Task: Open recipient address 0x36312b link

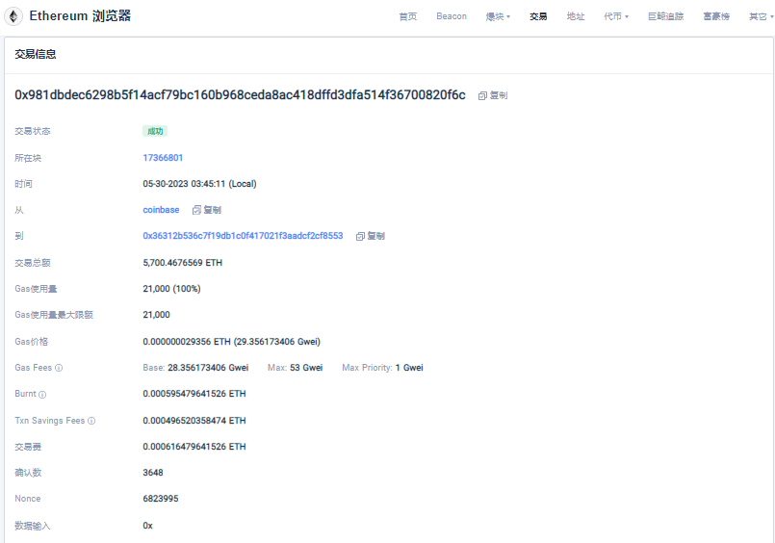Action: coord(243,236)
